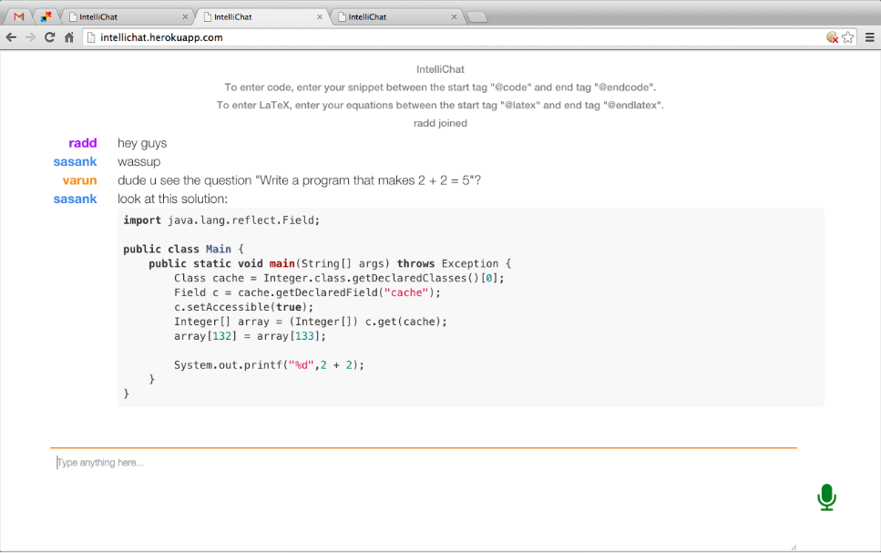Click the 'import java.lang.reflect.Field;' code line

click(x=221, y=220)
